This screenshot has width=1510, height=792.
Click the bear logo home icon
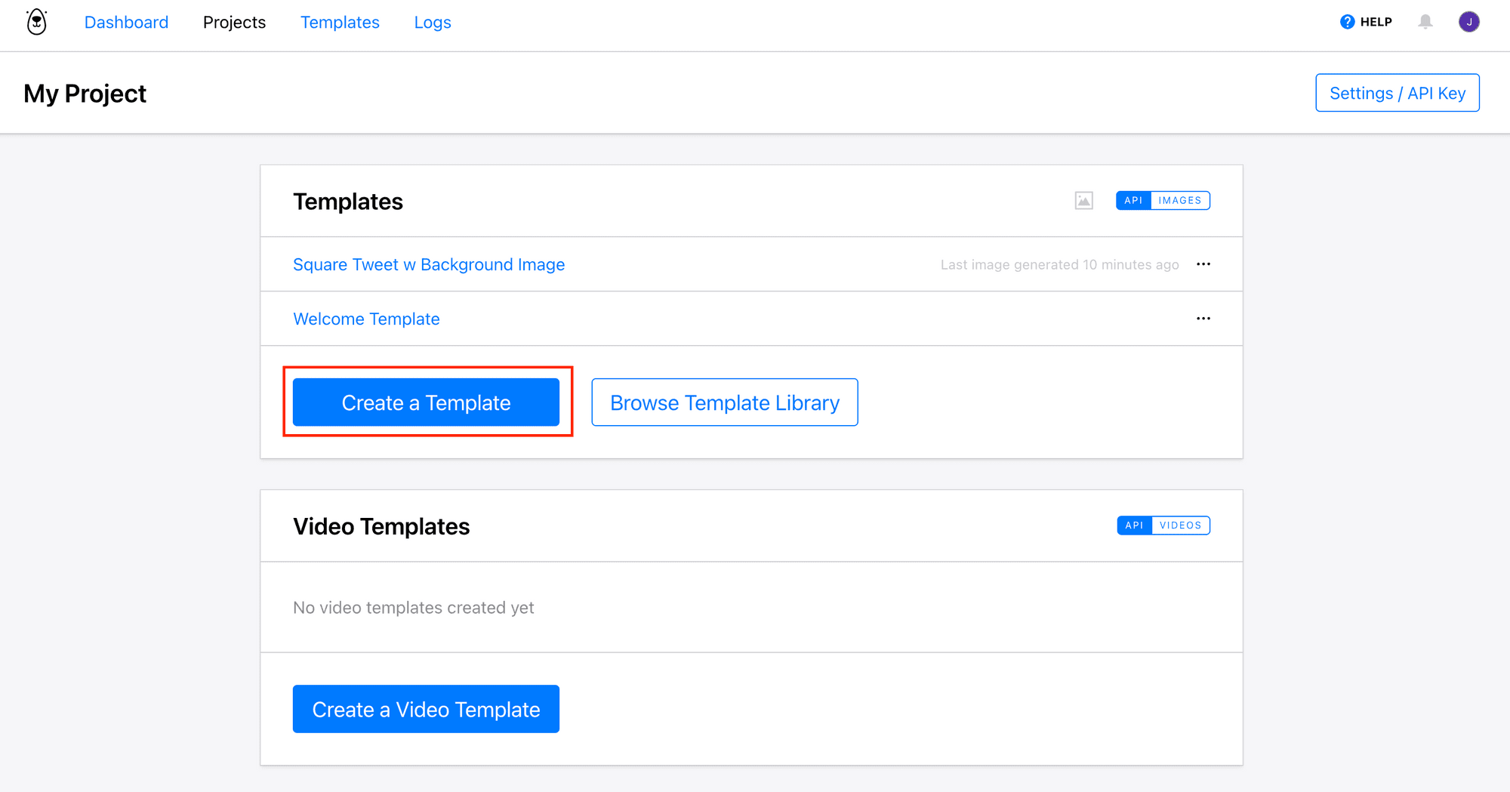coord(36,23)
